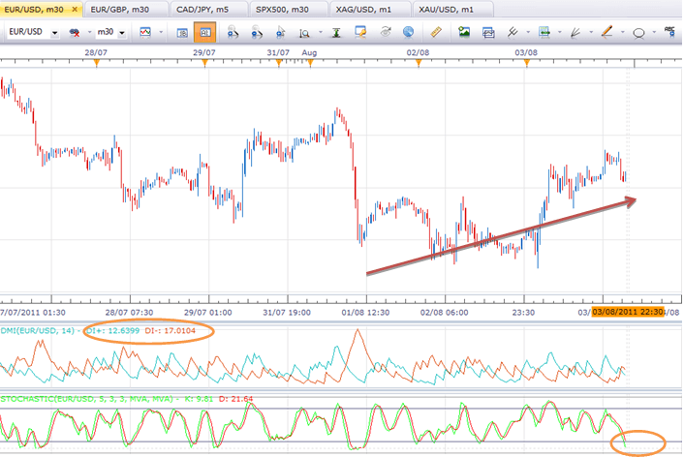This screenshot has width=684, height=457.
Task: Select the ellipse shape drawing tool
Action: (x=638, y=32)
